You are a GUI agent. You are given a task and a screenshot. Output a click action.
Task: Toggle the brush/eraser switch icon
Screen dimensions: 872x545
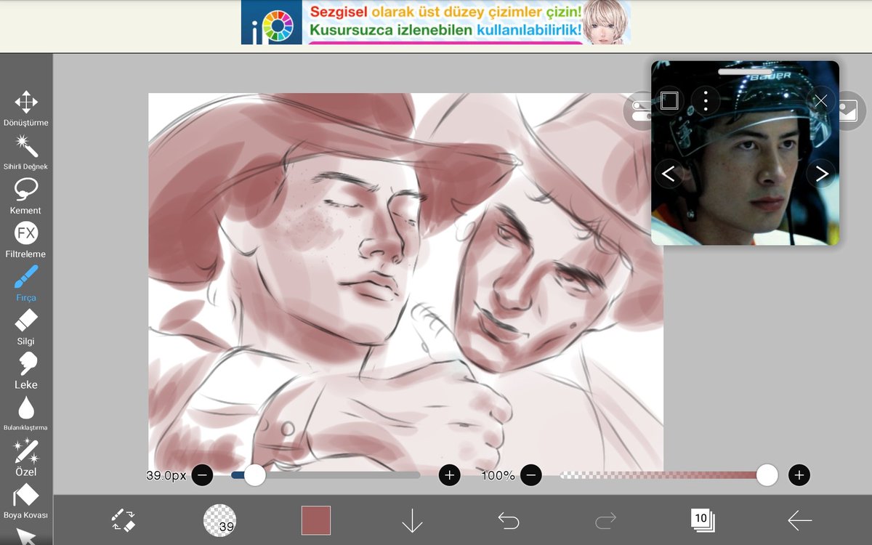[123, 520]
